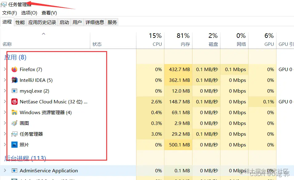Expand the 任务管理器 process row
Image resolution: width=294 pixels, height=180 pixels.
5,134
